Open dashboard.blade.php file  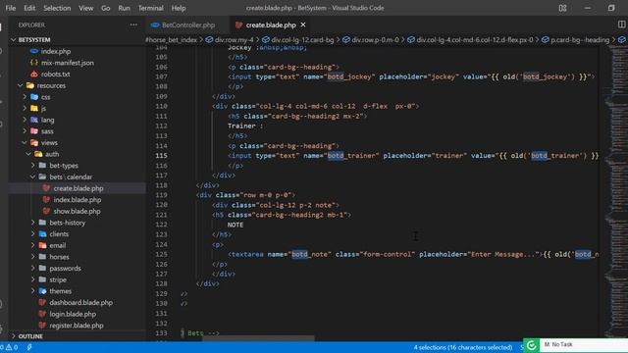coord(80,303)
